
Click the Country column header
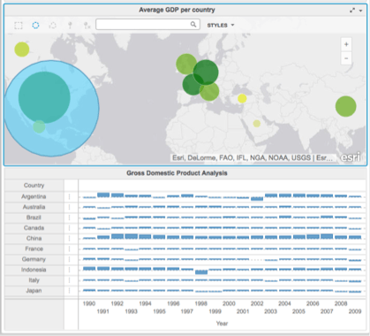34,186
